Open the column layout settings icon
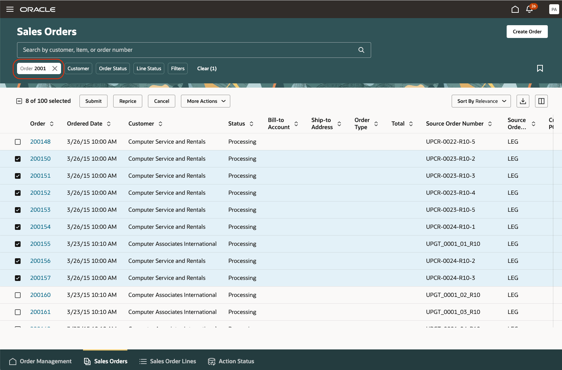562x370 pixels. 541,101
